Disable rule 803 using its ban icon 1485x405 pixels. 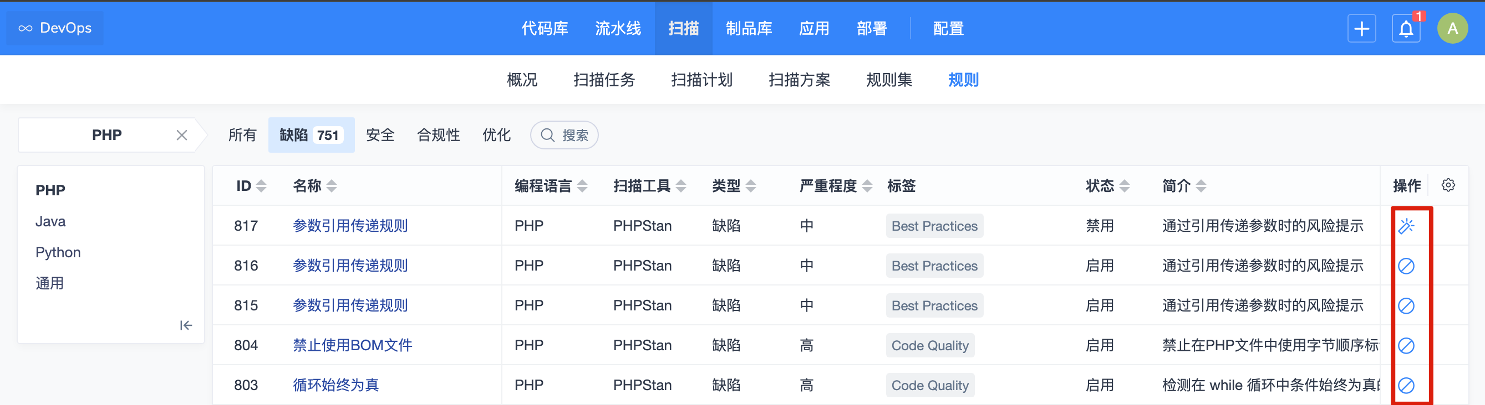(1406, 385)
